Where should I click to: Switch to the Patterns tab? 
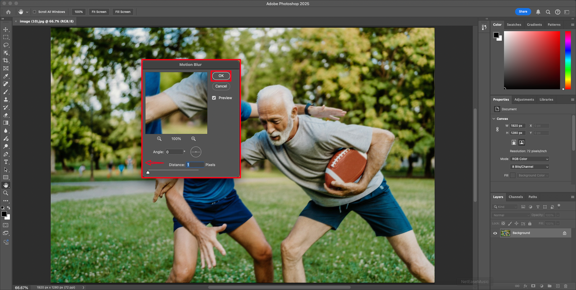click(x=554, y=25)
